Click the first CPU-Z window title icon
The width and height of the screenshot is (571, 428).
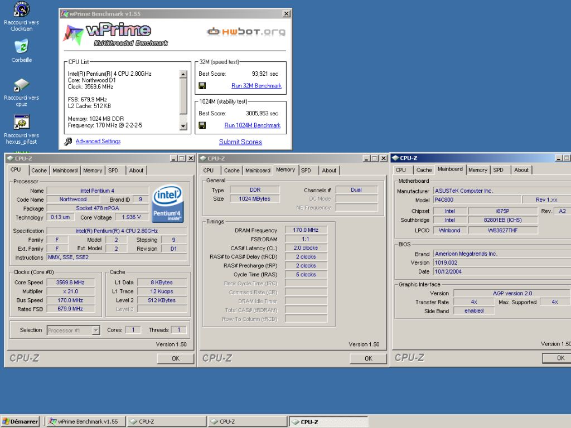[x=10, y=158]
